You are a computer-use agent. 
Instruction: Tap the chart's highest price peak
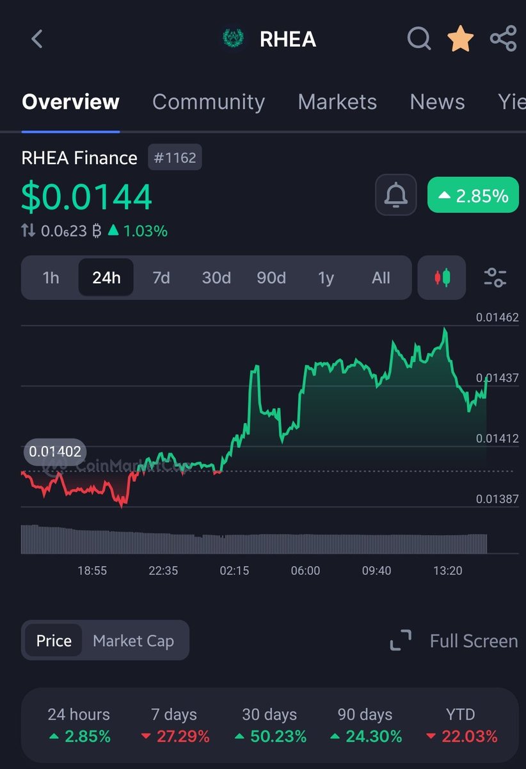pos(445,329)
